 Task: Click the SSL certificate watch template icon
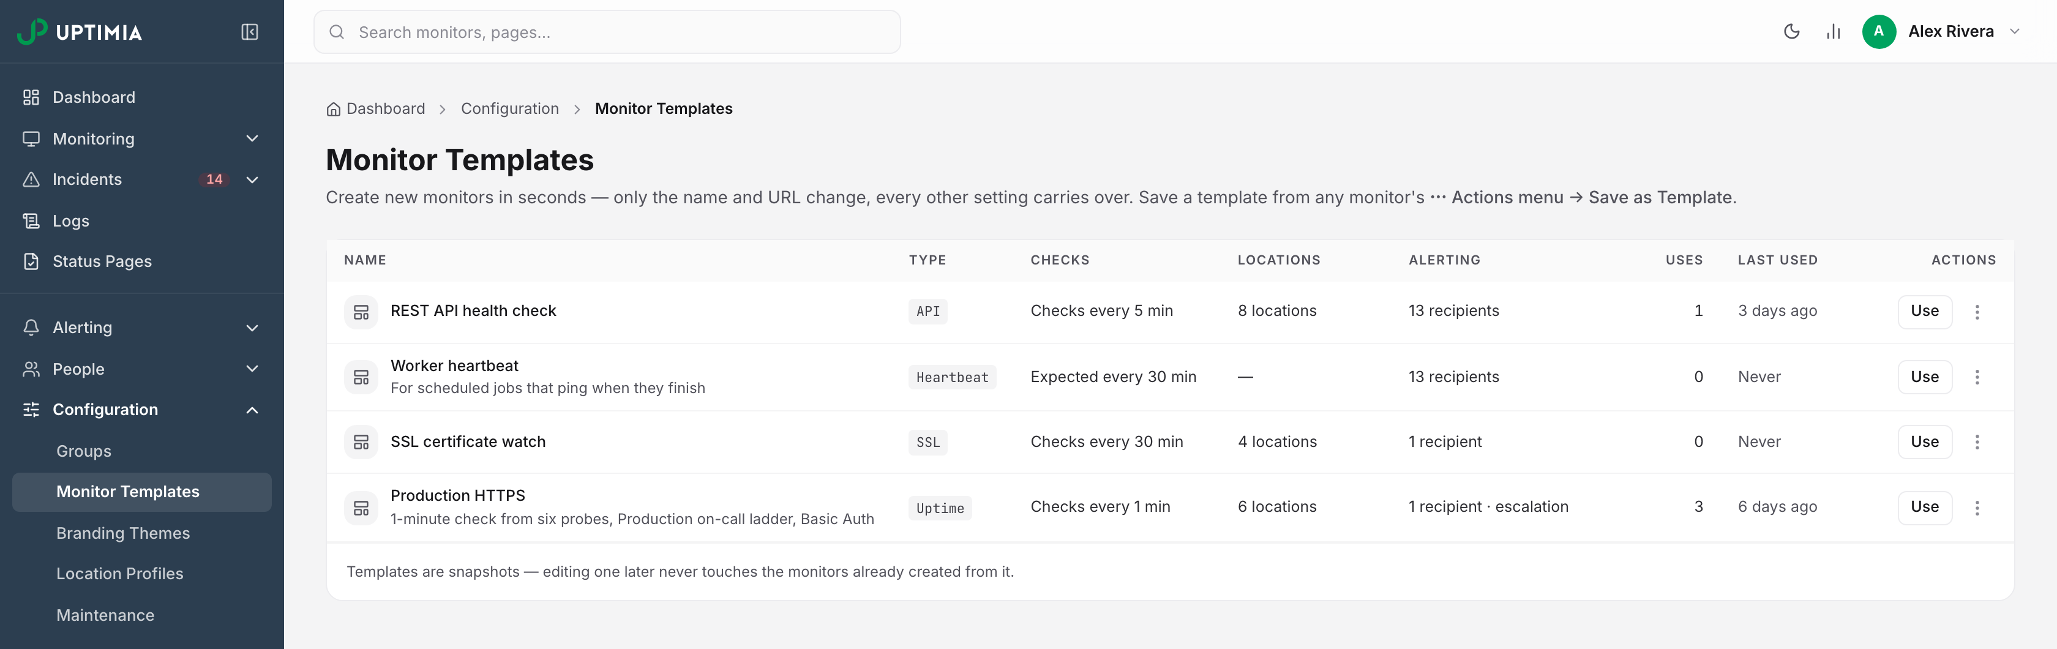[361, 442]
